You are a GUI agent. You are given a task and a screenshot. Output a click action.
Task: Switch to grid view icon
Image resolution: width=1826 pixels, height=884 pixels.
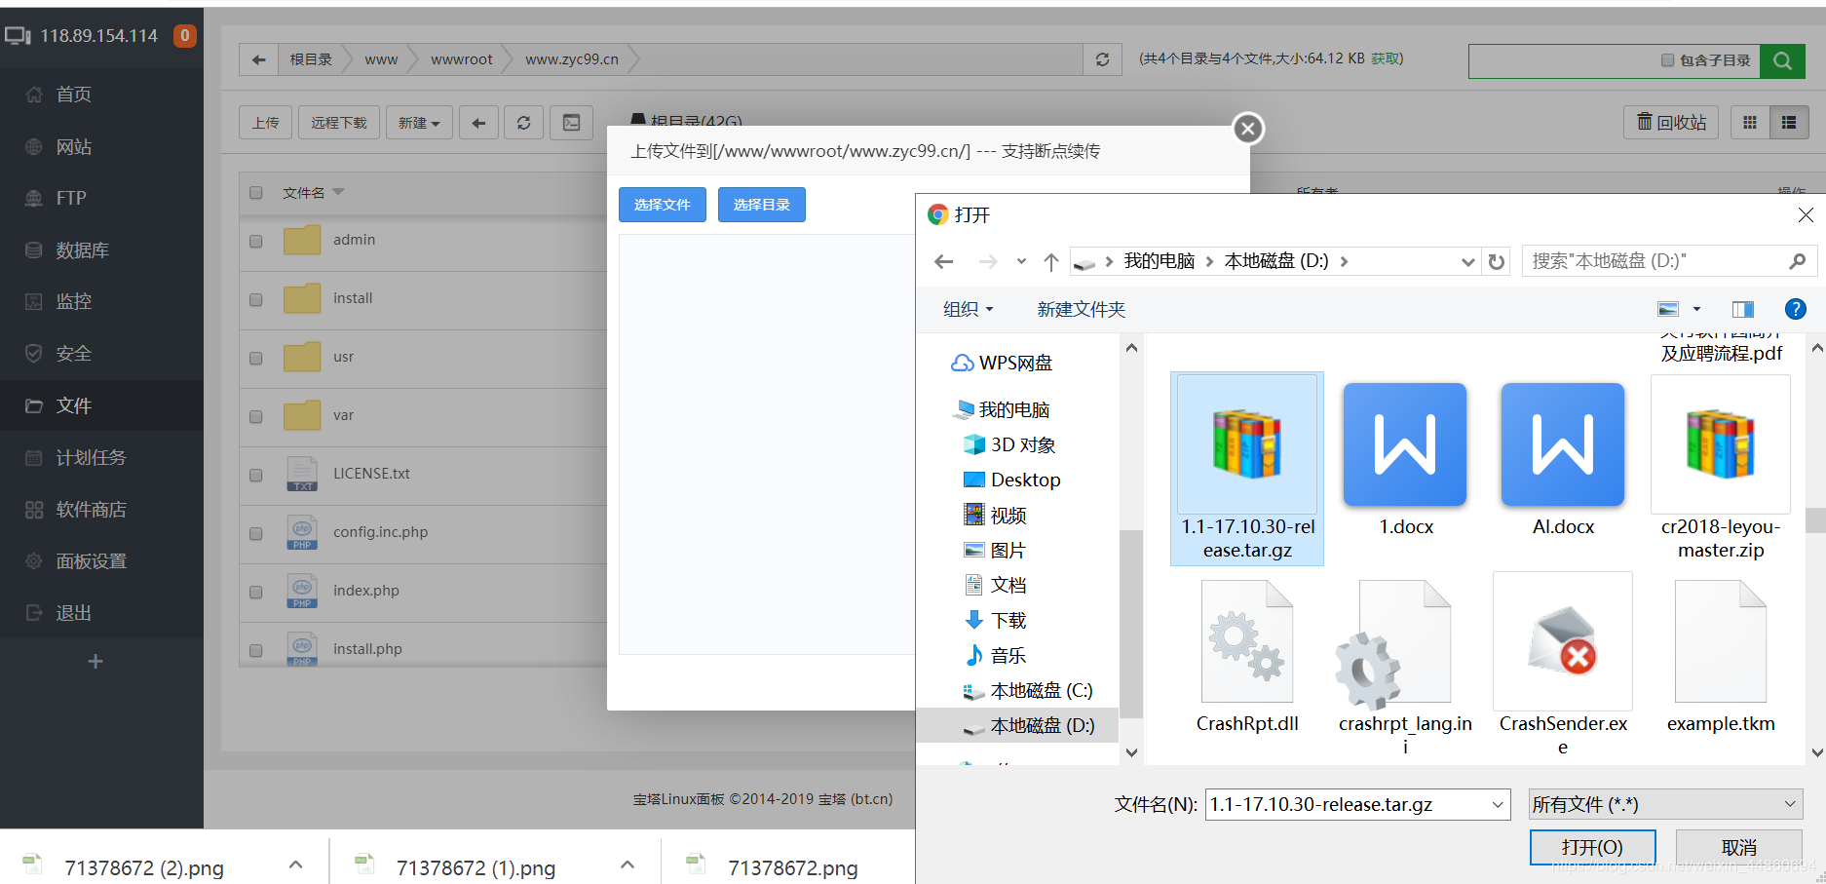point(1750,123)
